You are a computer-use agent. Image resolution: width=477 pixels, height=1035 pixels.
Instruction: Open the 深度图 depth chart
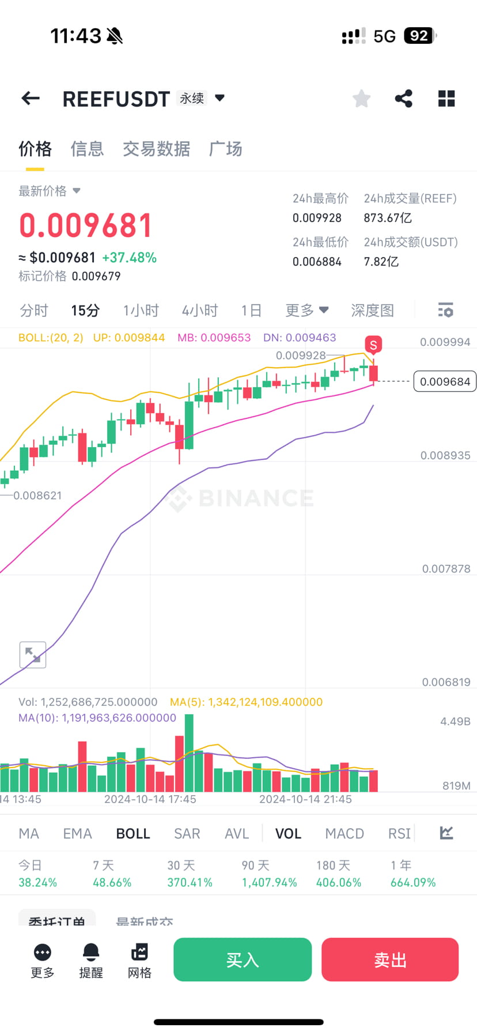[373, 311]
